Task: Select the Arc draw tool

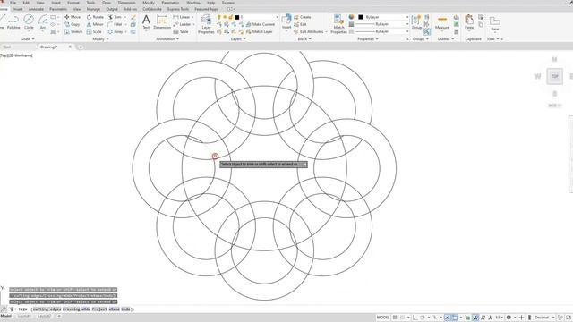Action: [x=43, y=21]
